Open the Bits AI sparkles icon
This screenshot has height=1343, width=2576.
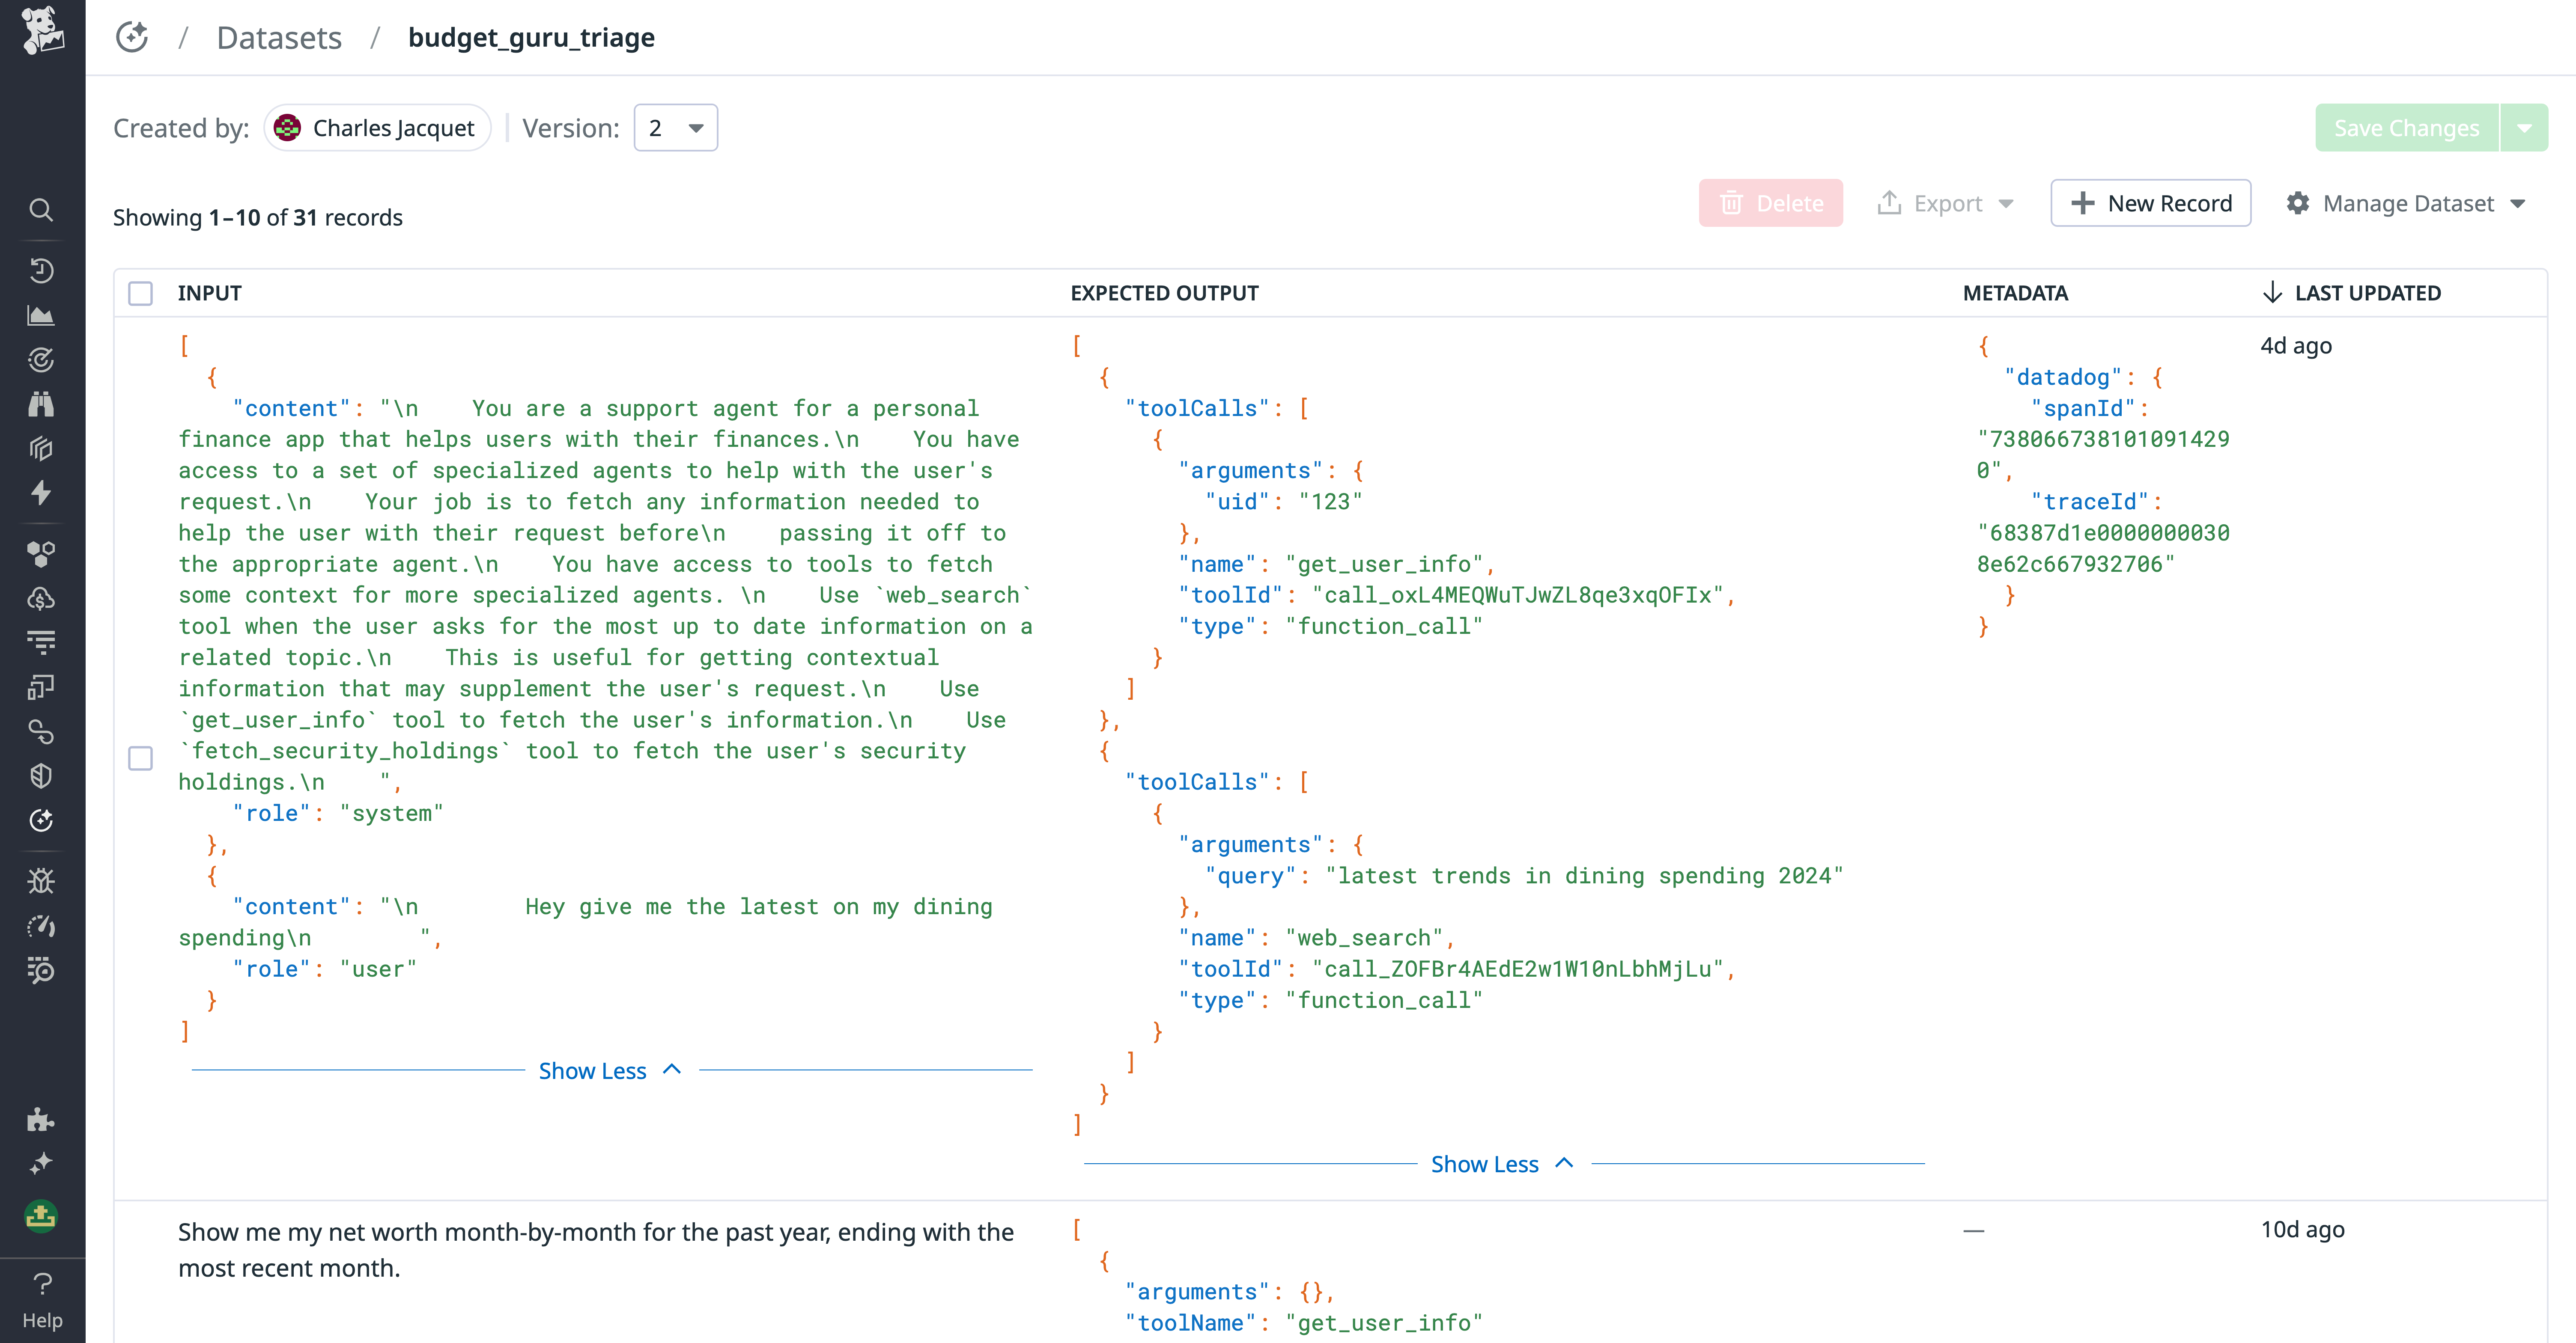(x=41, y=1162)
